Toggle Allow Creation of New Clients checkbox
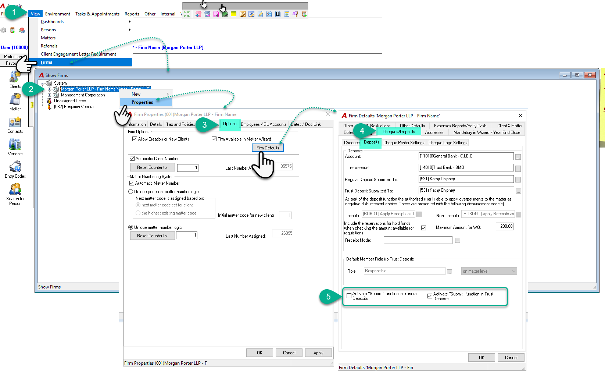605x372 pixels. point(135,139)
